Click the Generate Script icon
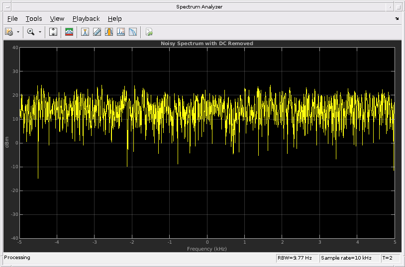 click(149, 32)
